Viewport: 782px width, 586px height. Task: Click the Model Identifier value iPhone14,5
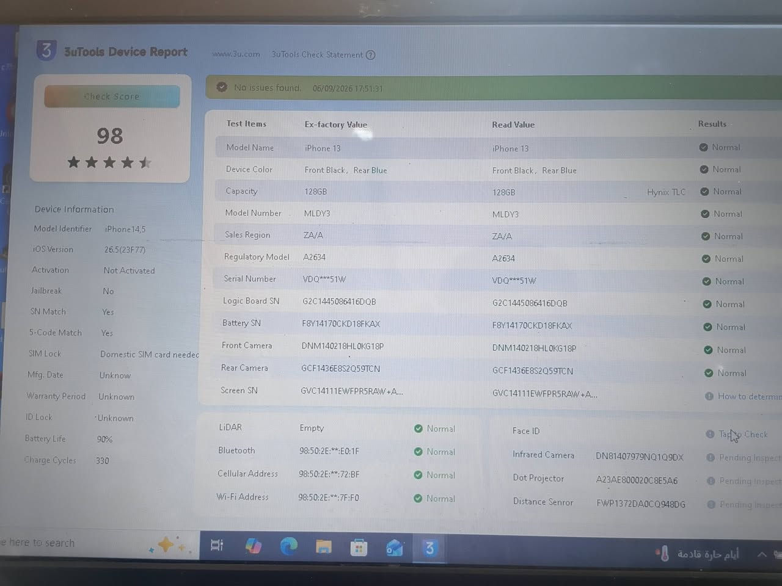(125, 230)
